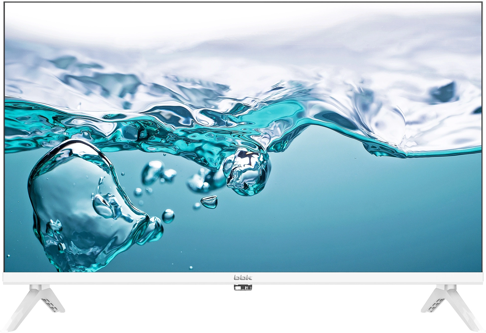Click the tiny bubble at the far left screen edge

8,256
